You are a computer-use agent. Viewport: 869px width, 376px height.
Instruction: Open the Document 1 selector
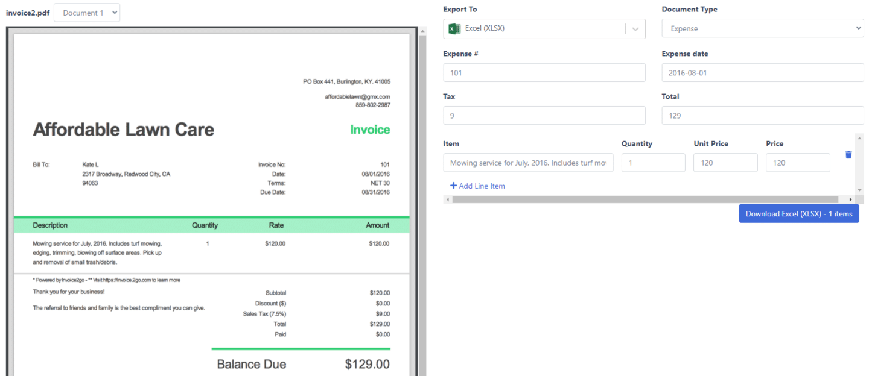pos(86,12)
